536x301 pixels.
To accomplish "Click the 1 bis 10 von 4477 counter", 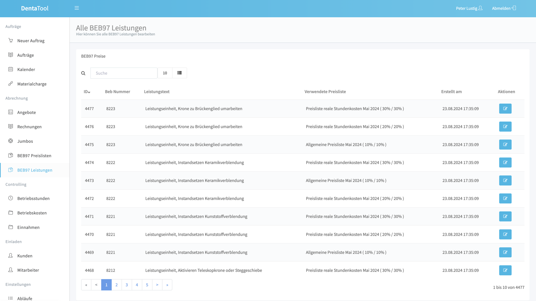I will pyautogui.click(x=509, y=287).
